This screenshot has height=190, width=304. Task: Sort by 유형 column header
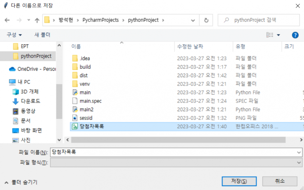pos(240,46)
